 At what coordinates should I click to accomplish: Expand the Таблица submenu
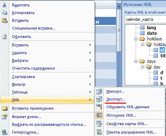click(x=90, y=92)
